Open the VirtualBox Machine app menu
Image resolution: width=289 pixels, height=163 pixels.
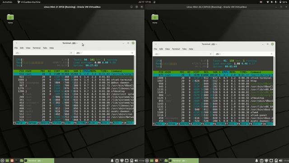pos(29,2)
